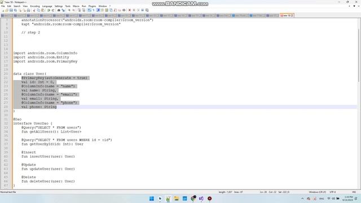Toggle synchronized horizontal scrolling
The image size is (361, 203).
(x=83, y=10)
